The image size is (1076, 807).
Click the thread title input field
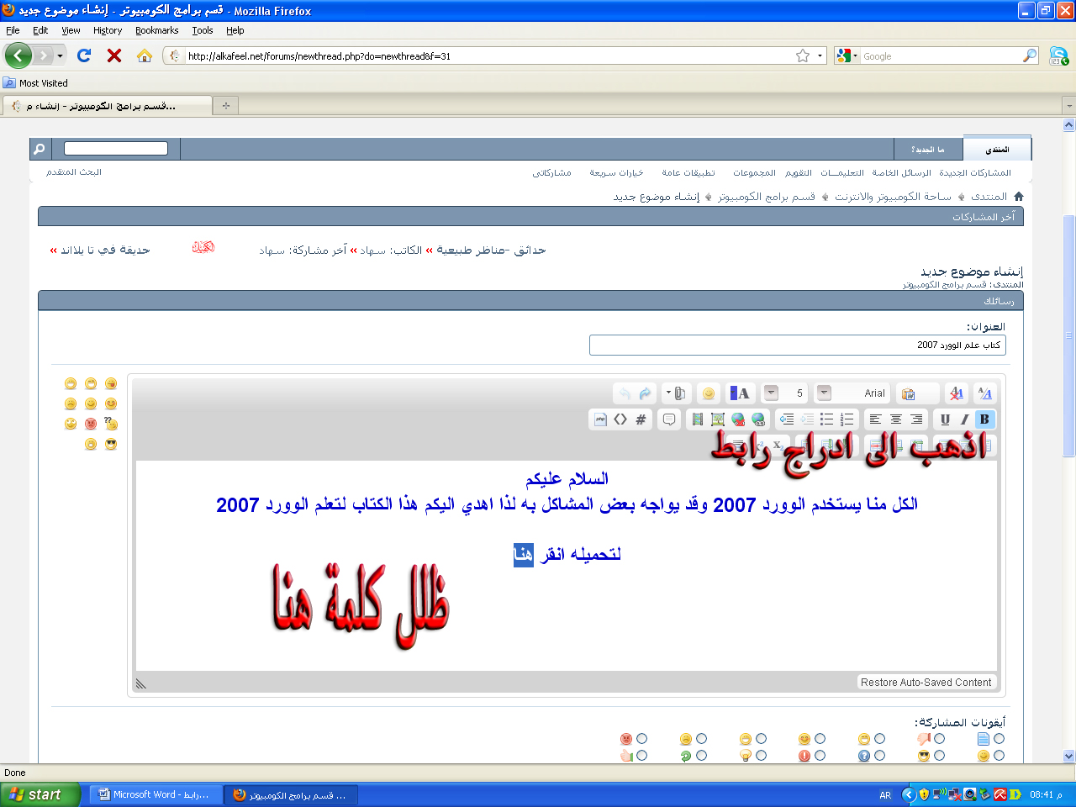click(797, 345)
